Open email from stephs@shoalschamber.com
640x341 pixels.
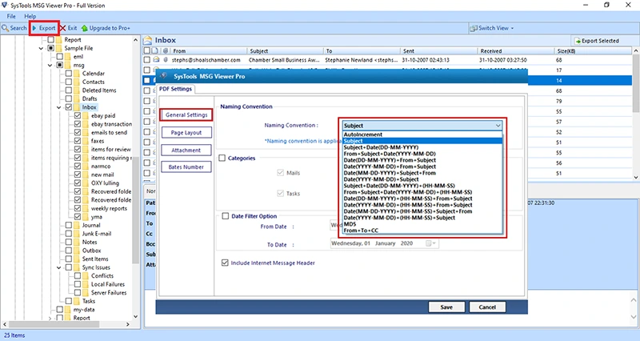click(x=388, y=59)
